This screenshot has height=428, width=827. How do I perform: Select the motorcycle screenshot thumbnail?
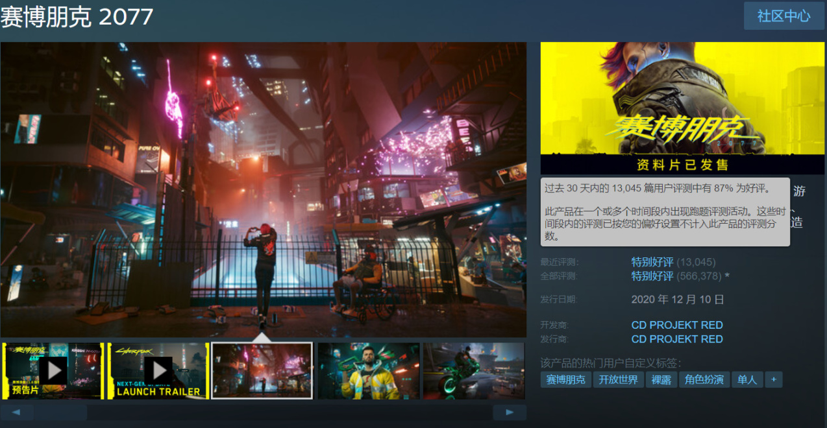[473, 370]
